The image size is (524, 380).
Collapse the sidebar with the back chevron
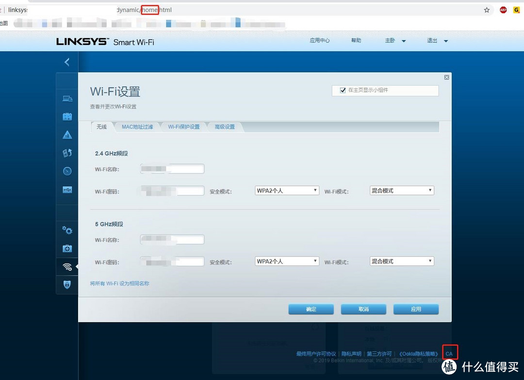[67, 62]
